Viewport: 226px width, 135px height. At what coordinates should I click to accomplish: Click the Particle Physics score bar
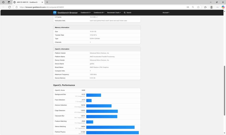(113, 133)
